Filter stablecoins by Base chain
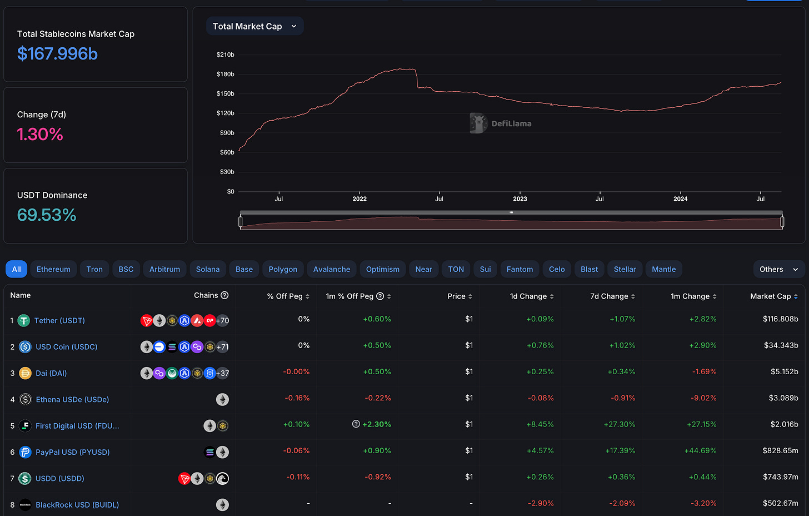Image resolution: width=809 pixels, height=516 pixels. (x=244, y=269)
